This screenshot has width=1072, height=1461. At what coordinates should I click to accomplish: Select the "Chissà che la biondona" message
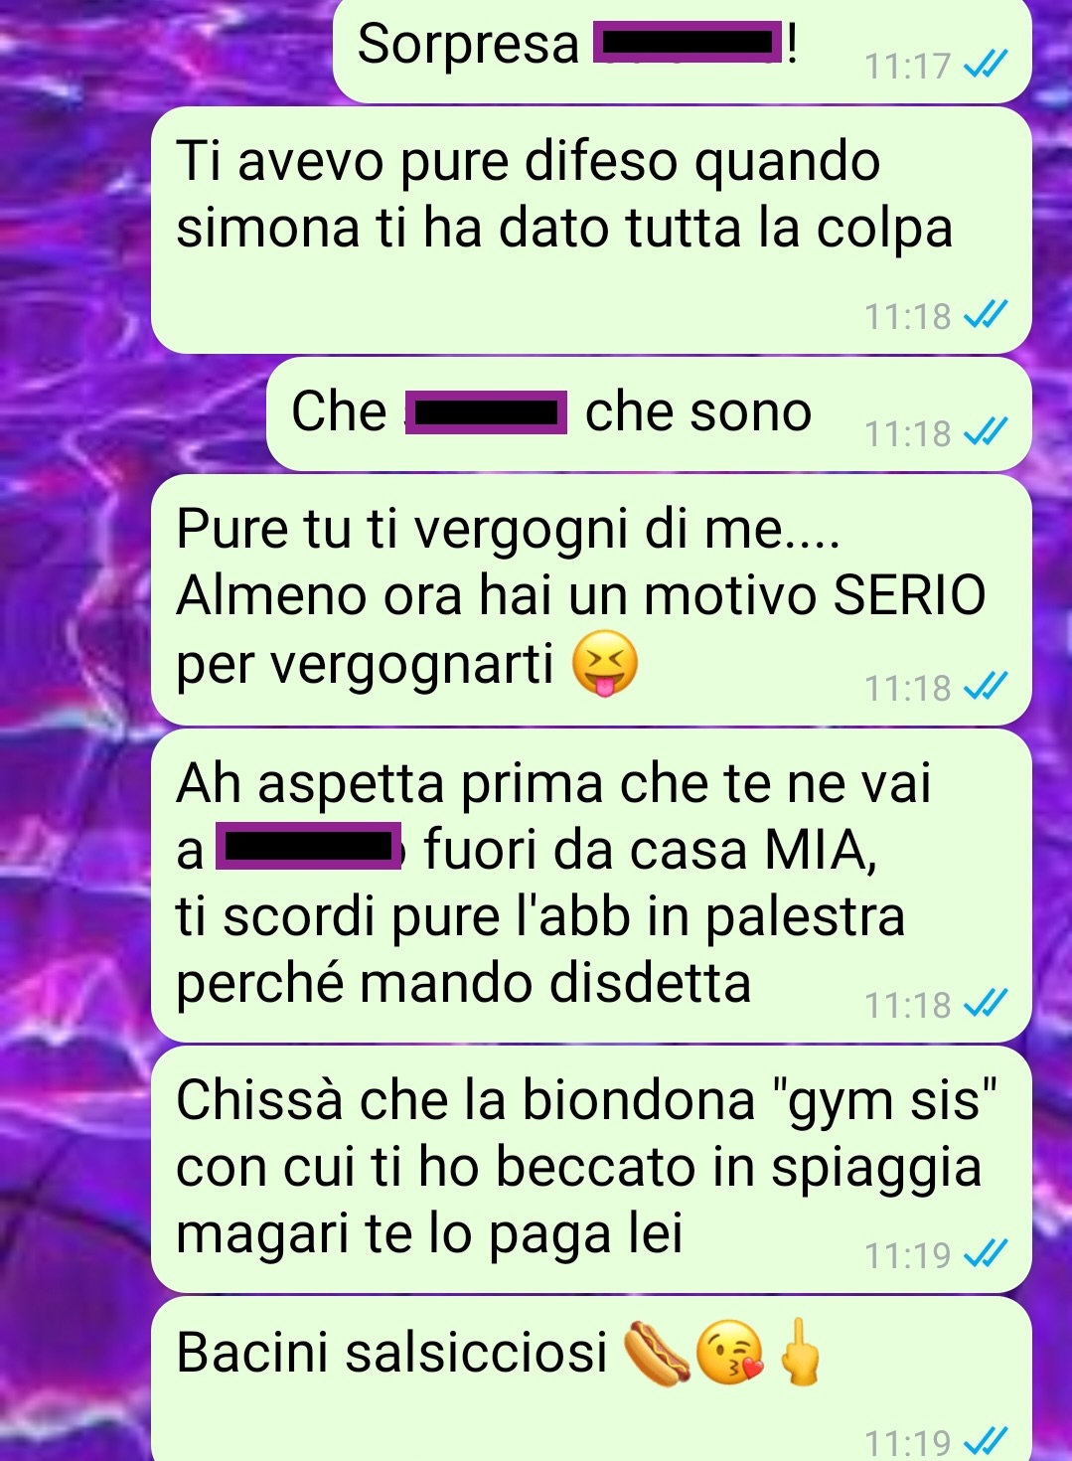pos(591,1169)
